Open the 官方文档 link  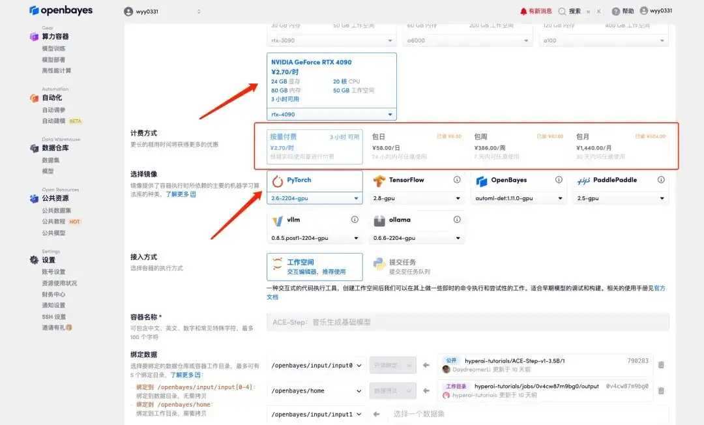coord(660,288)
